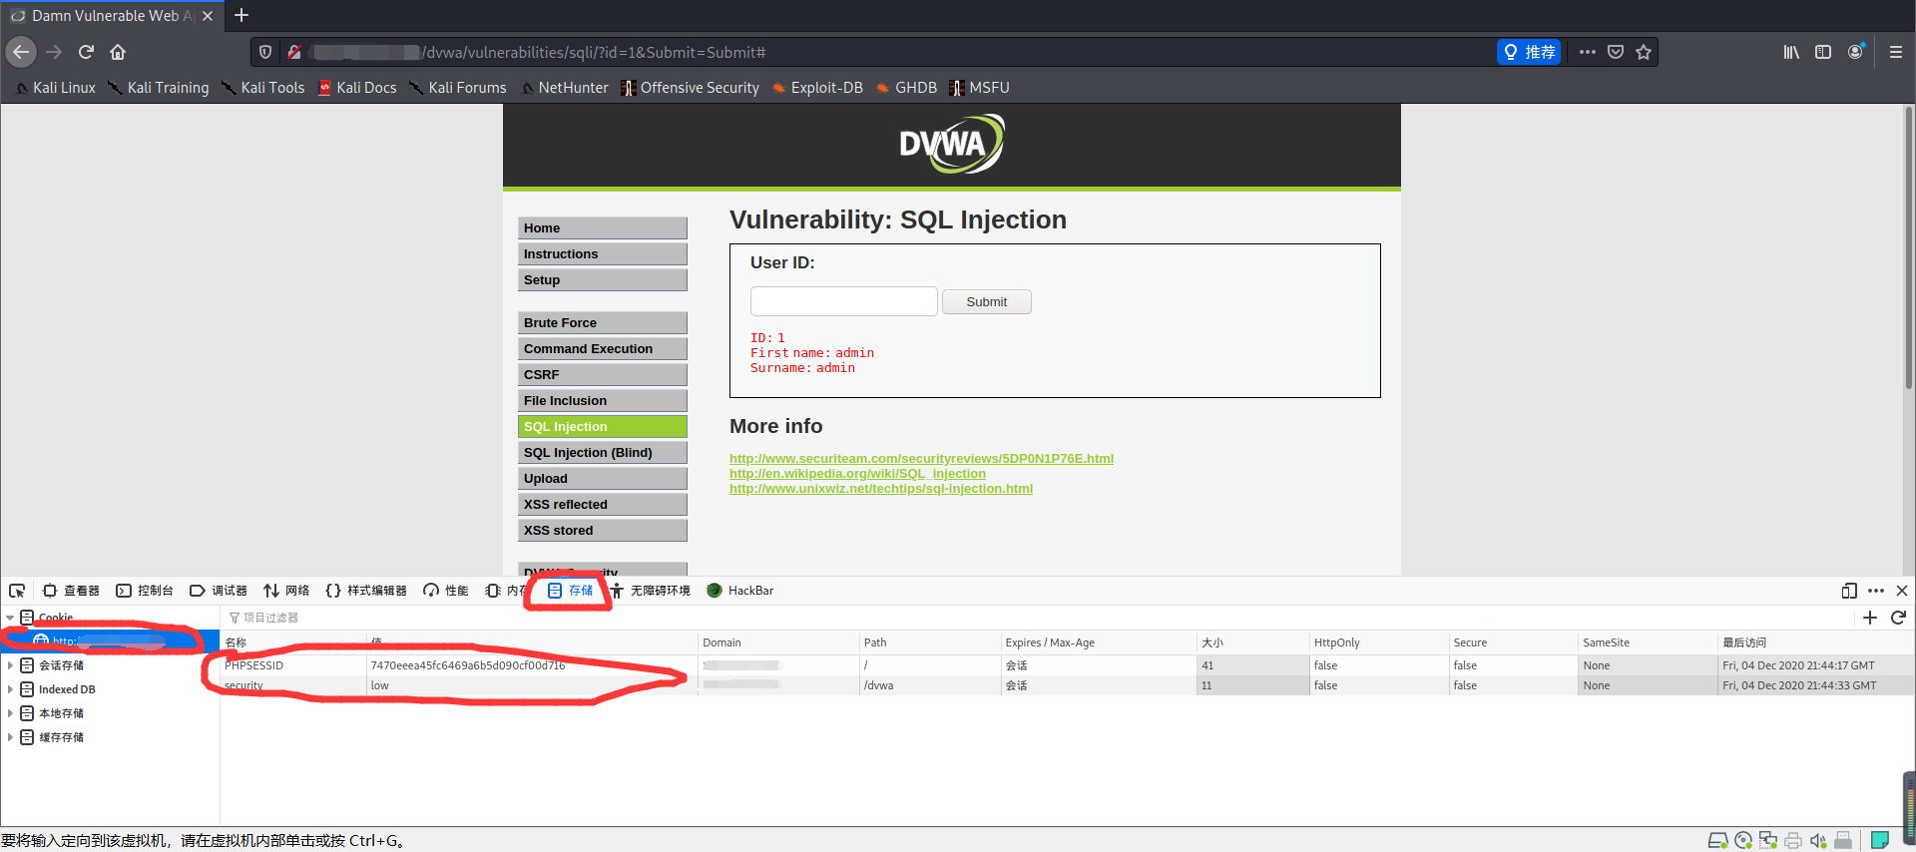Open the Command Execution page
The width and height of the screenshot is (1916, 852).
pyautogui.click(x=603, y=349)
